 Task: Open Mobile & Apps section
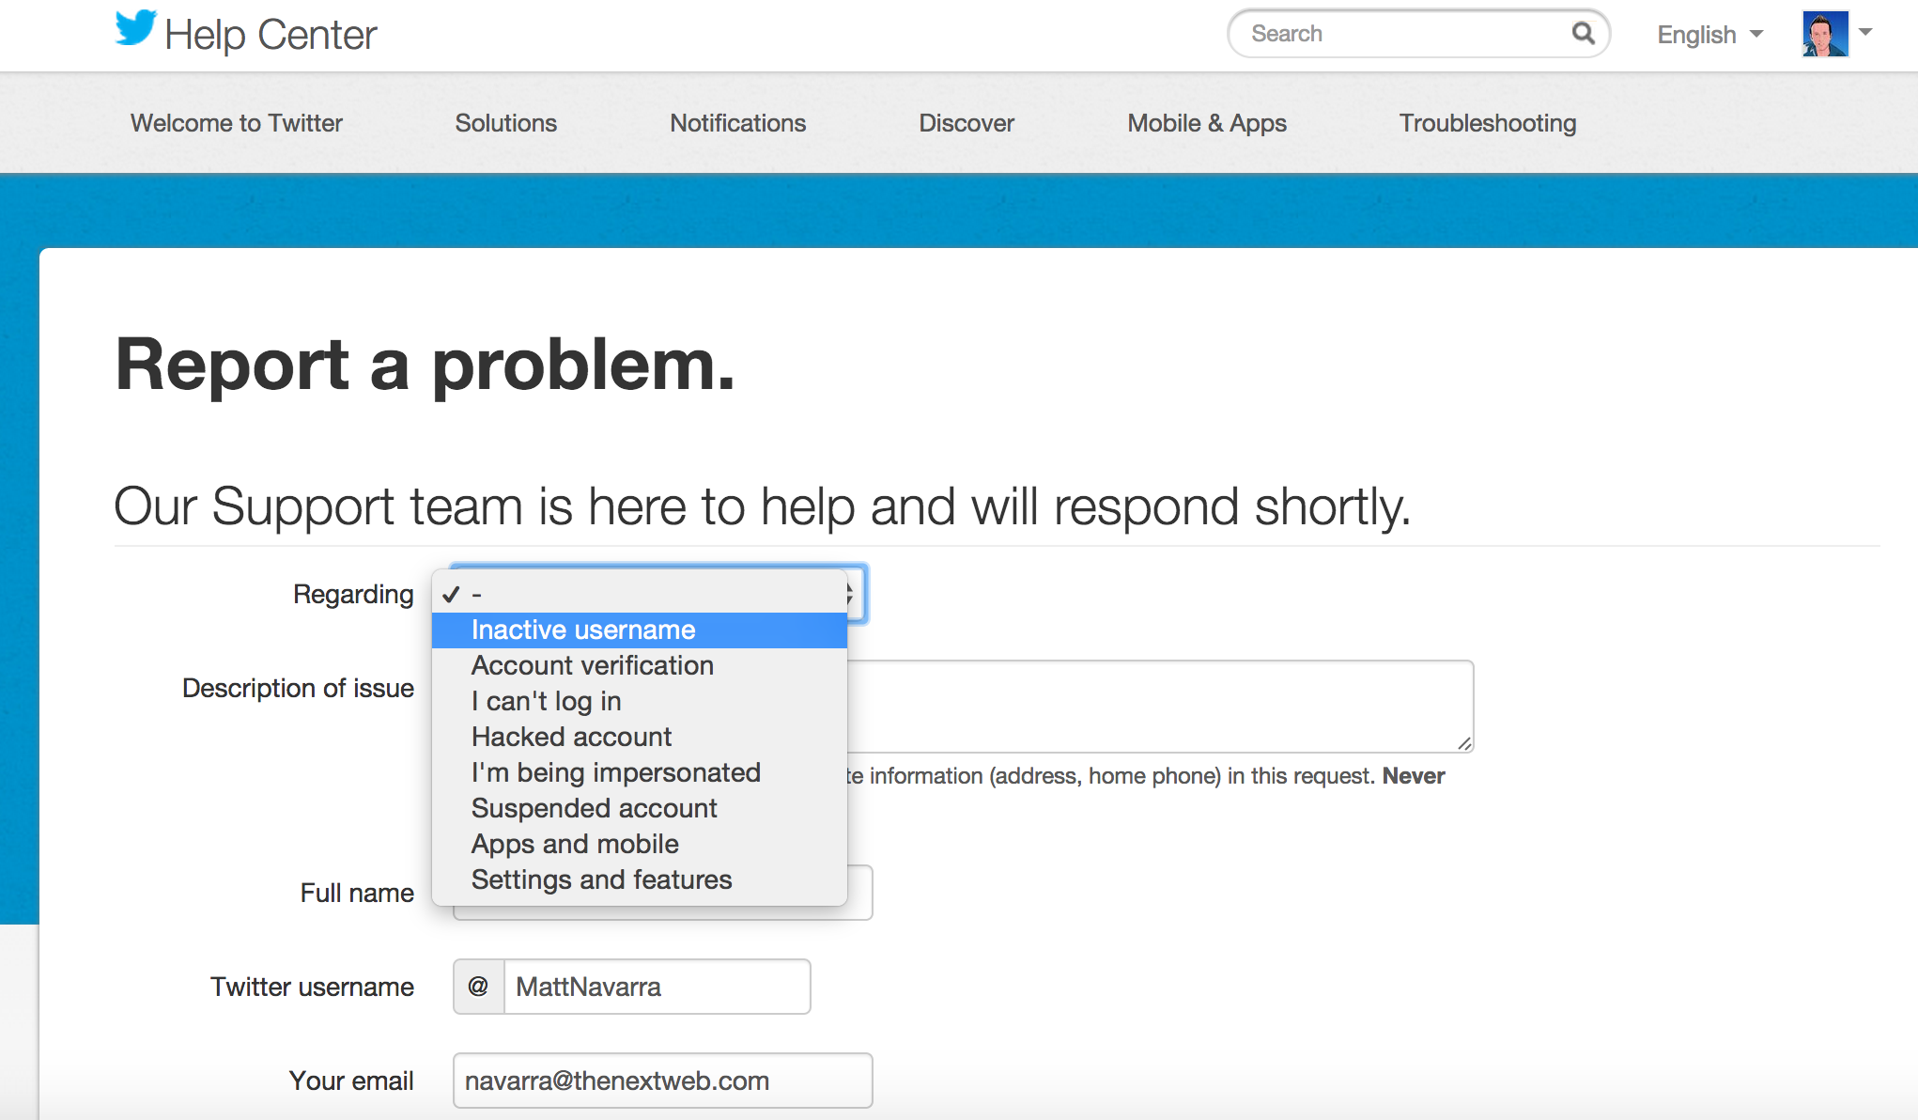point(1206,123)
